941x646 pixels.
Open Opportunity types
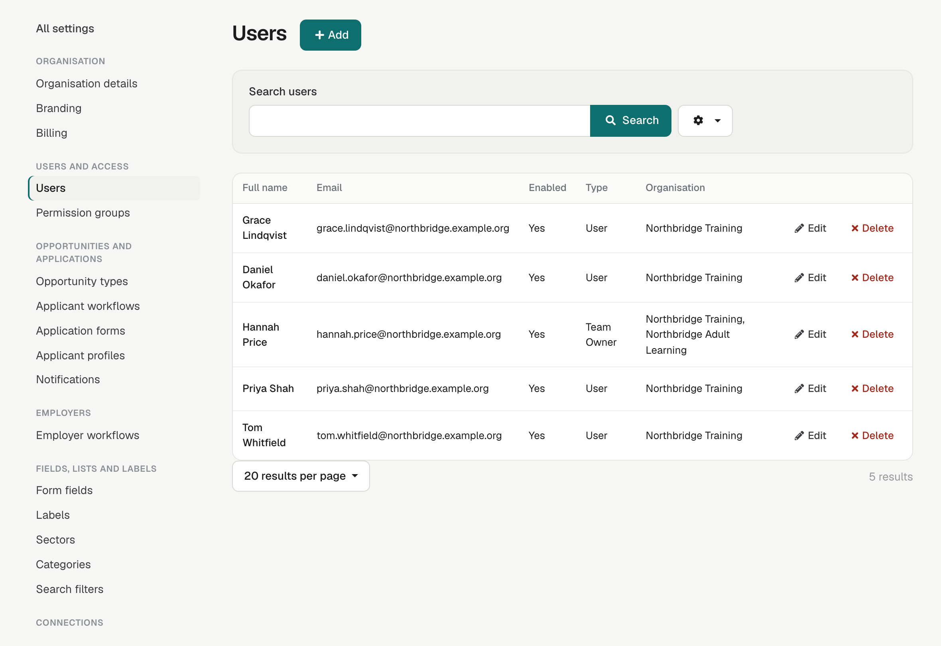82,282
